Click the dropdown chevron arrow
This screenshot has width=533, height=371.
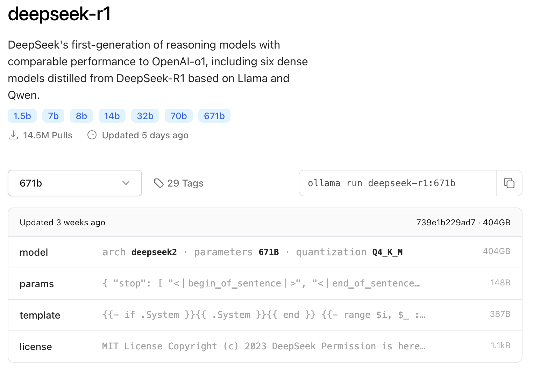pyautogui.click(x=126, y=183)
